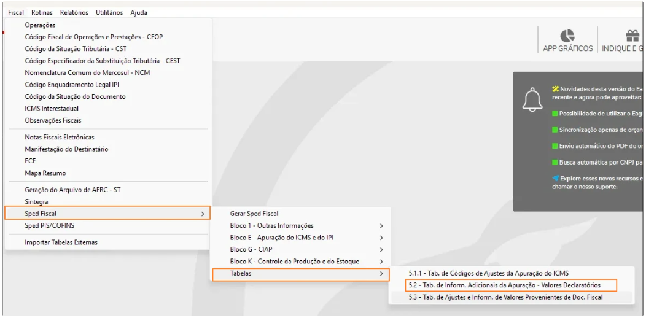Expand the Sped Fiscal submenu arrow
The height and width of the screenshot is (318, 646).
pos(203,214)
